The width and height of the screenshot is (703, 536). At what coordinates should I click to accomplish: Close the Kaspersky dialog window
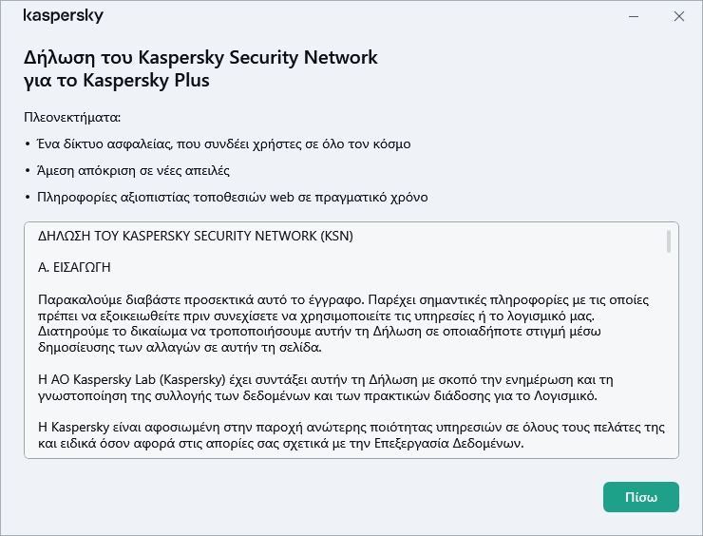[x=679, y=16]
